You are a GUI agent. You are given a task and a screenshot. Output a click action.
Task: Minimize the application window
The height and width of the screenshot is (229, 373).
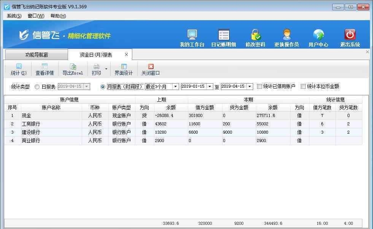[338, 7]
